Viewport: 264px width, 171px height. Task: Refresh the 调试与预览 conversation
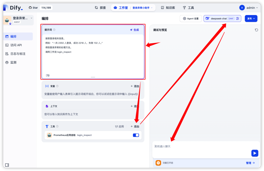coord(256,30)
